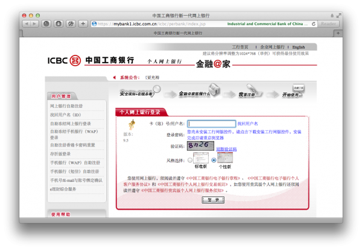362x250 pixels.
Task: Click the blue link to download the ICBC security plugin
Action: click(x=244, y=135)
